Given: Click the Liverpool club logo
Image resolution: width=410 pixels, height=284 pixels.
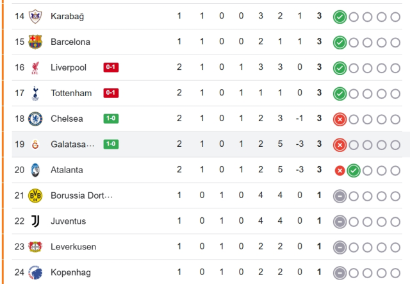Looking at the screenshot, I should pos(35,67).
